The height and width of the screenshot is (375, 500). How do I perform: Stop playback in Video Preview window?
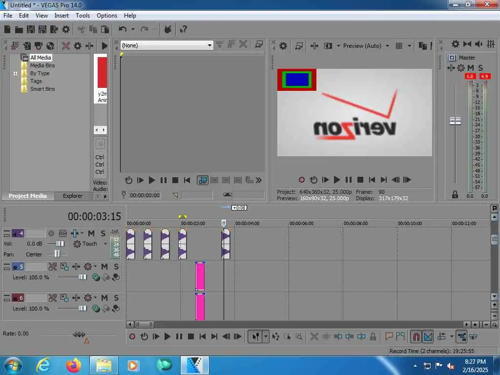[360, 180]
